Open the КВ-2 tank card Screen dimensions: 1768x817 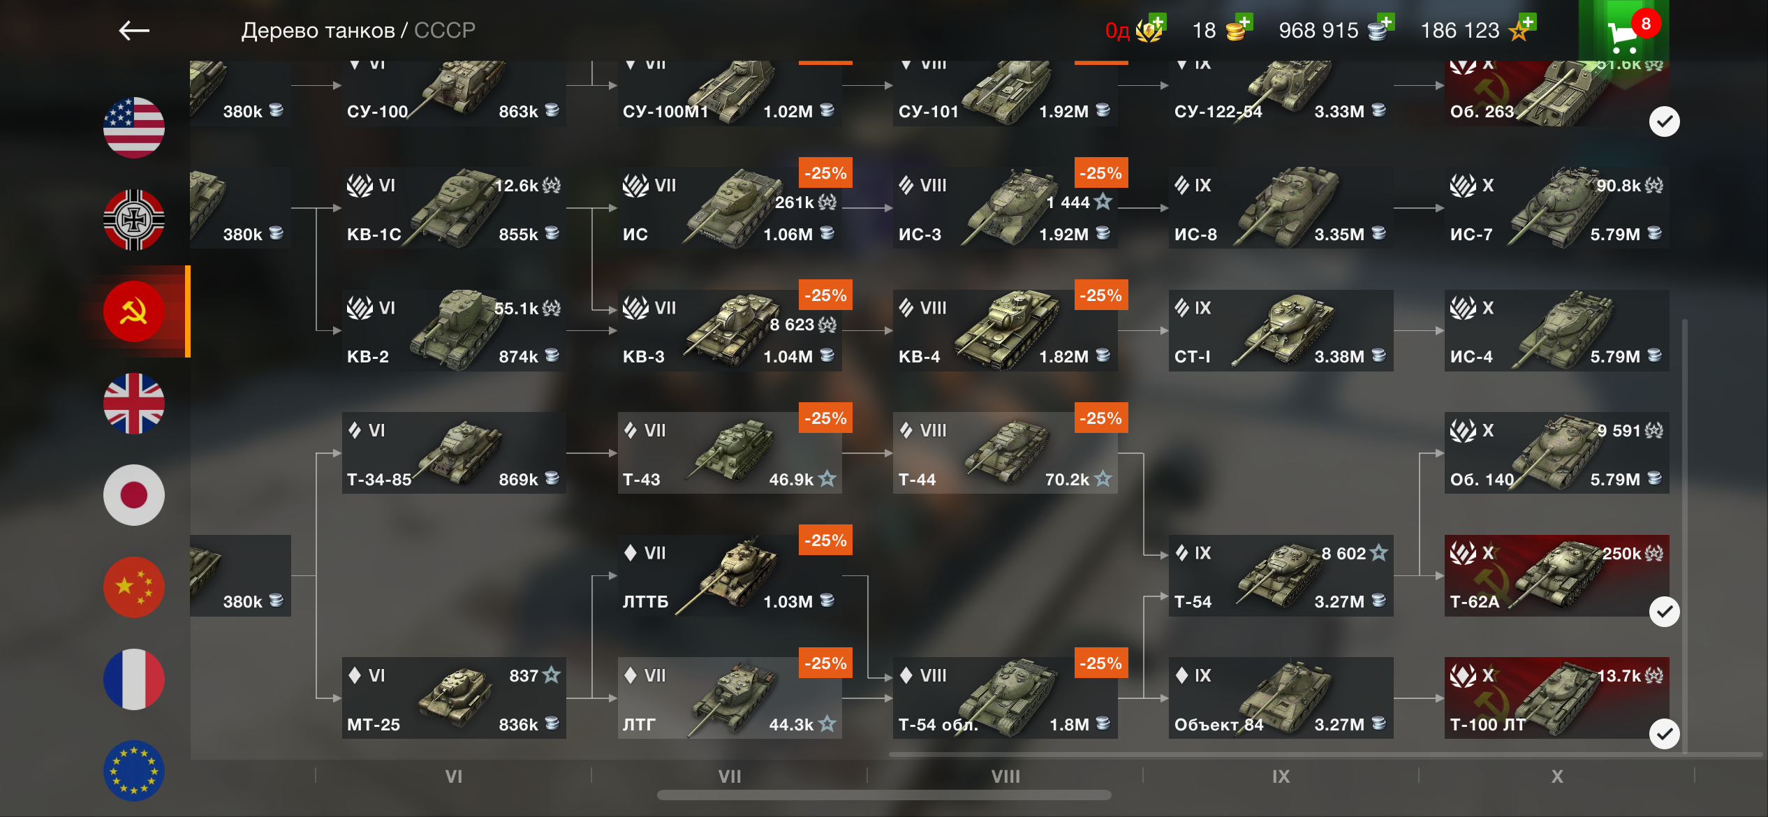[x=454, y=330]
